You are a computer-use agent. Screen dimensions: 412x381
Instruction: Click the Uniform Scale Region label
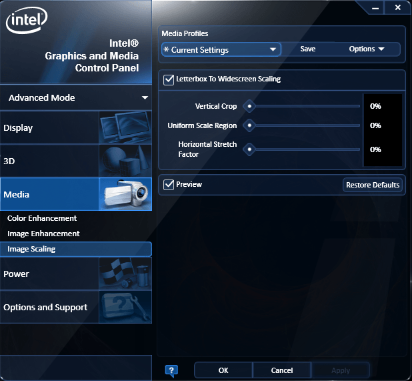[202, 125]
